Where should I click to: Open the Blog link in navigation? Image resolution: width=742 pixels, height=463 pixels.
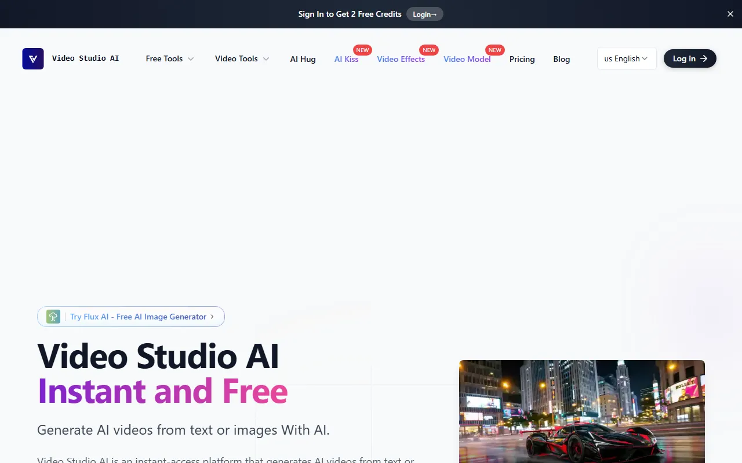tap(561, 59)
